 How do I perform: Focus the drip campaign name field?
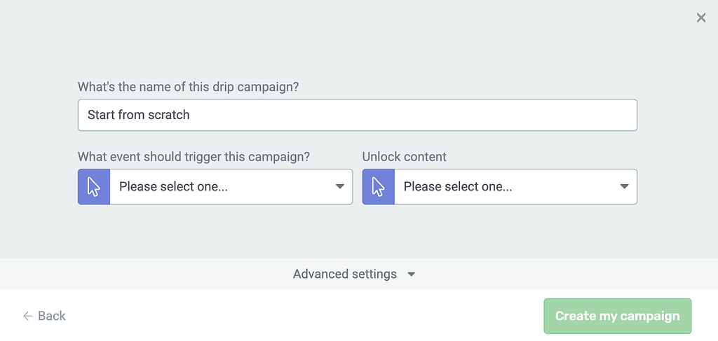[358, 115]
